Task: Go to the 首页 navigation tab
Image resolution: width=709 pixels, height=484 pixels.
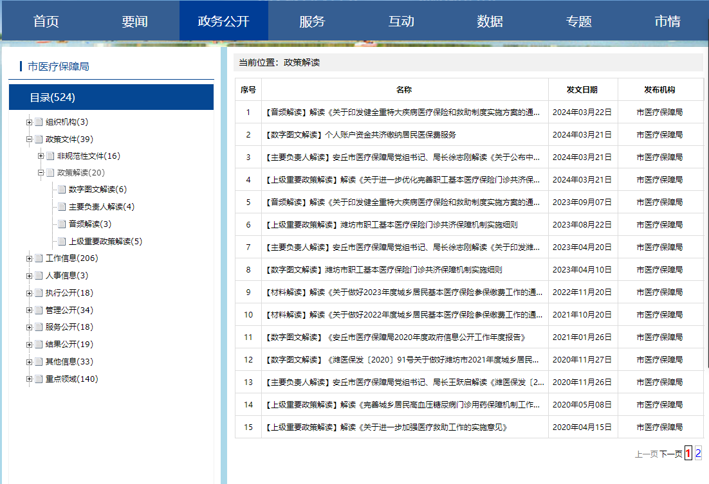Action: (x=46, y=21)
